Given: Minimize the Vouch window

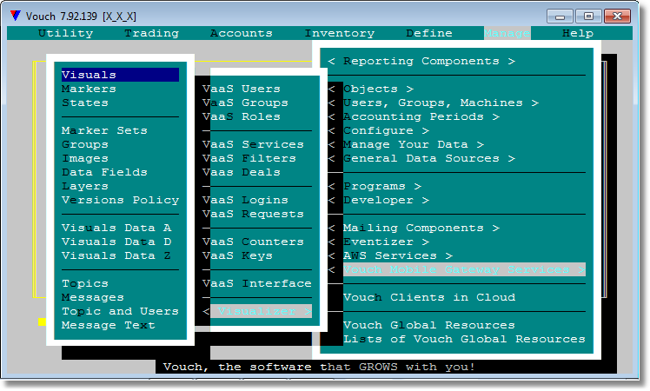Looking at the screenshot, I should 560,17.
